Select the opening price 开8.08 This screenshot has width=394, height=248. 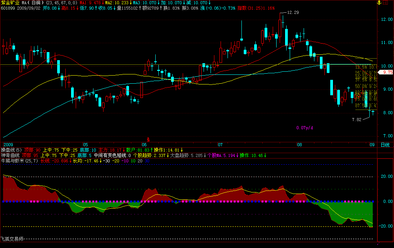click(x=50, y=8)
